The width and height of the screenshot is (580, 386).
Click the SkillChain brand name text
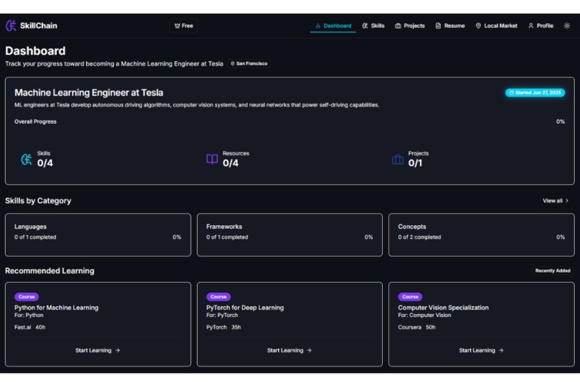pos(38,25)
